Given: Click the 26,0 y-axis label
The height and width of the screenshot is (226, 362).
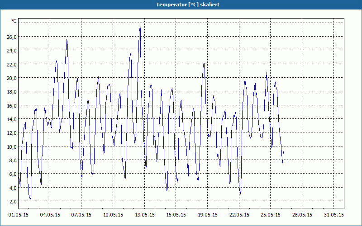Looking at the screenshot, I should pyautogui.click(x=12, y=37).
